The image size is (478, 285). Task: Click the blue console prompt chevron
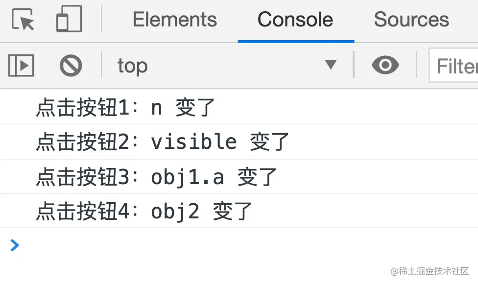15,245
